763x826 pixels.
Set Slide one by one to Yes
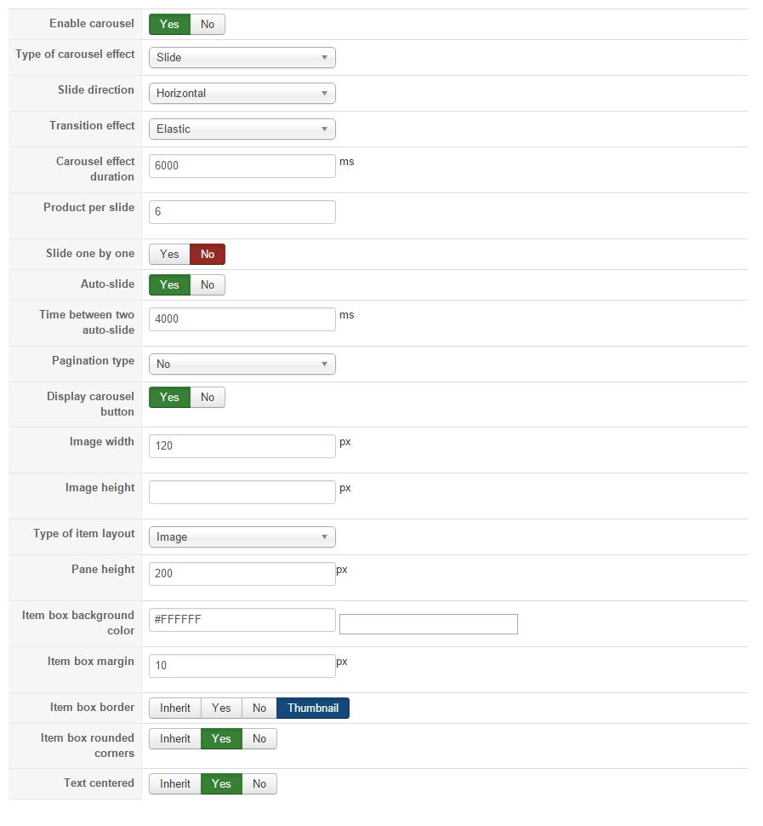[x=169, y=254]
